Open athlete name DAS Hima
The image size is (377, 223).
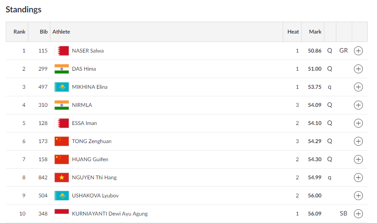84,69
